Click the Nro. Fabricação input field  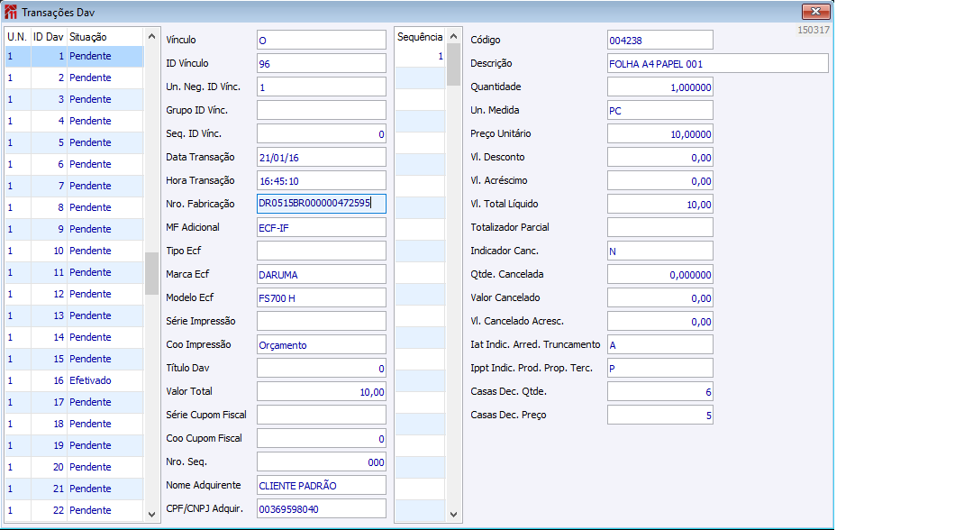point(322,204)
